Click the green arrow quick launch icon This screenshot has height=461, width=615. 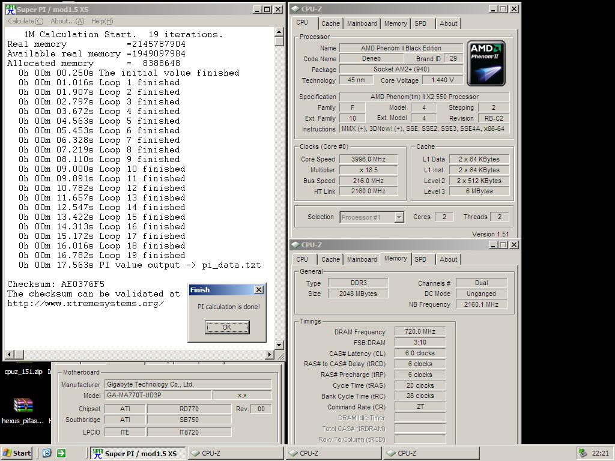pos(61,453)
